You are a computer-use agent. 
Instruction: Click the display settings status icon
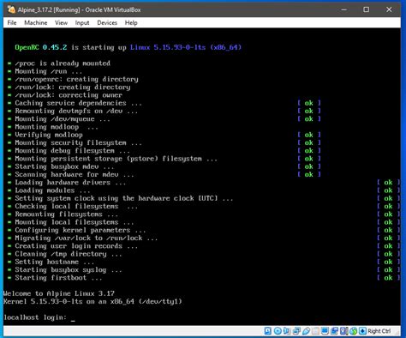coord(325,331)
